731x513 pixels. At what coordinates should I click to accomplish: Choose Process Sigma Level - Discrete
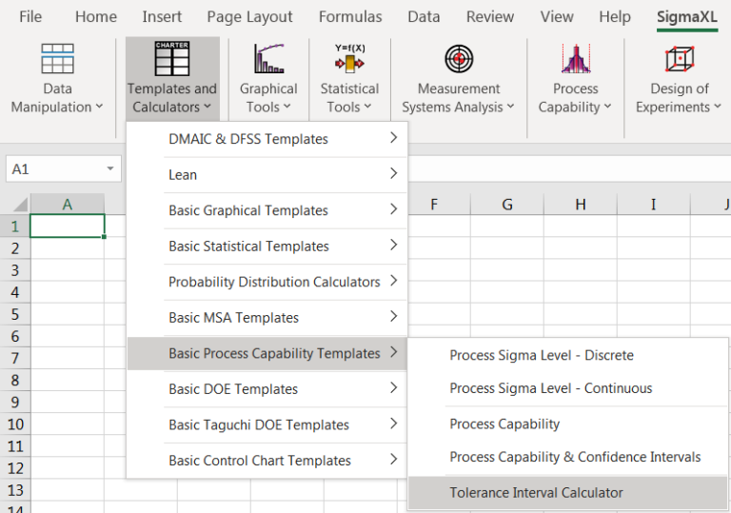click(x=541, y=355)
